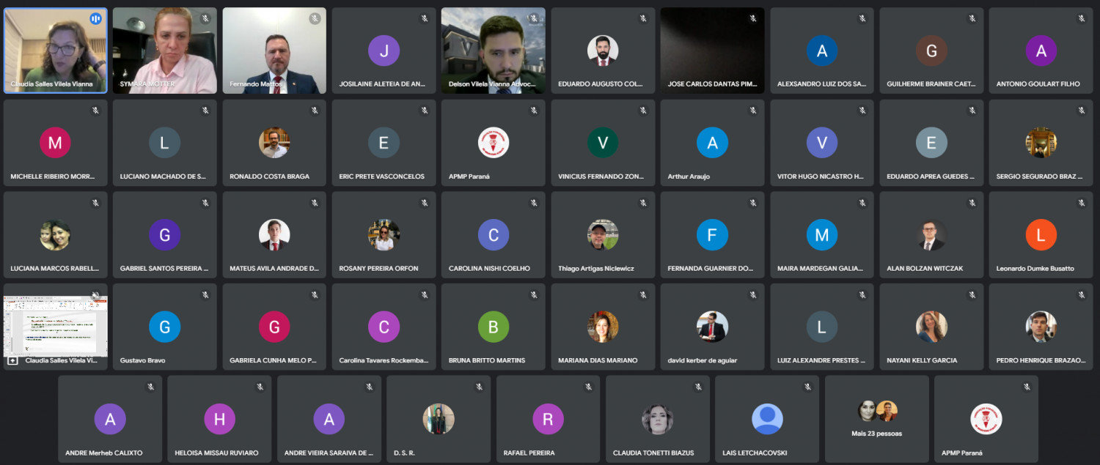The width and height of the screenshot is (1100, 465).
Task: Click the 'H' avatar of HELOISA MISSAU RUVIARO
Action: (x=219, y=420)
